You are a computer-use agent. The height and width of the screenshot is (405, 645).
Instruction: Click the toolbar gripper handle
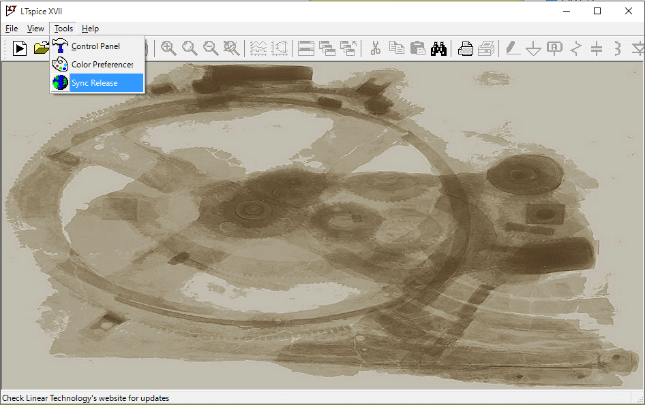click(5, 48)
